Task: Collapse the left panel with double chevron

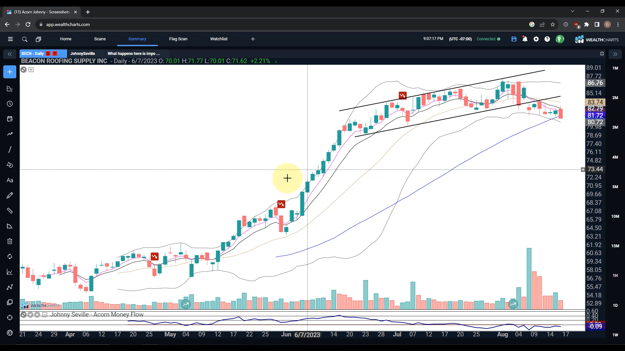Action: 10,54
